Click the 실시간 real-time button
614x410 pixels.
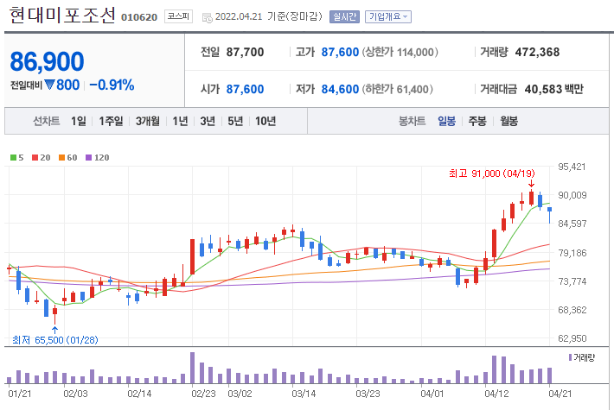tap(344, 16)
